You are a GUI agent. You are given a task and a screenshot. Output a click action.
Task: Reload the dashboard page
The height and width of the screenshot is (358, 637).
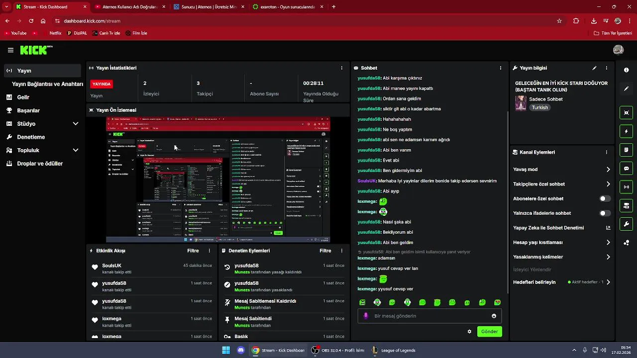[x=31, y=21]
